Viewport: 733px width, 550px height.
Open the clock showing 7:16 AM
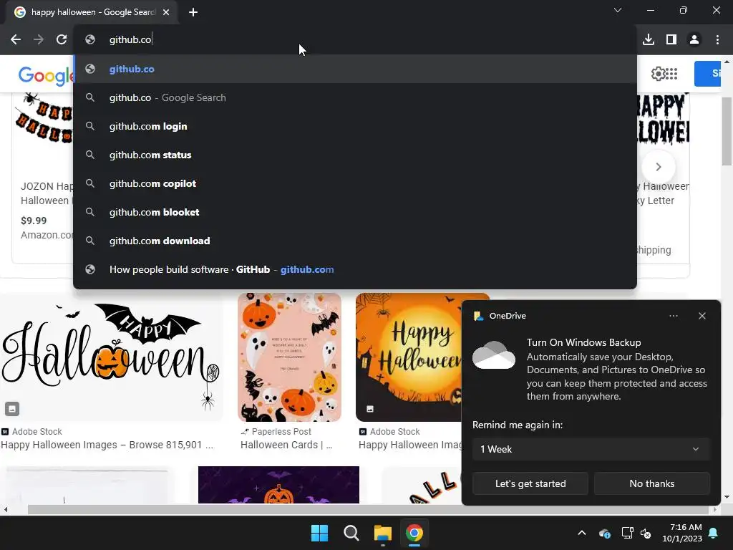(682, 533)
